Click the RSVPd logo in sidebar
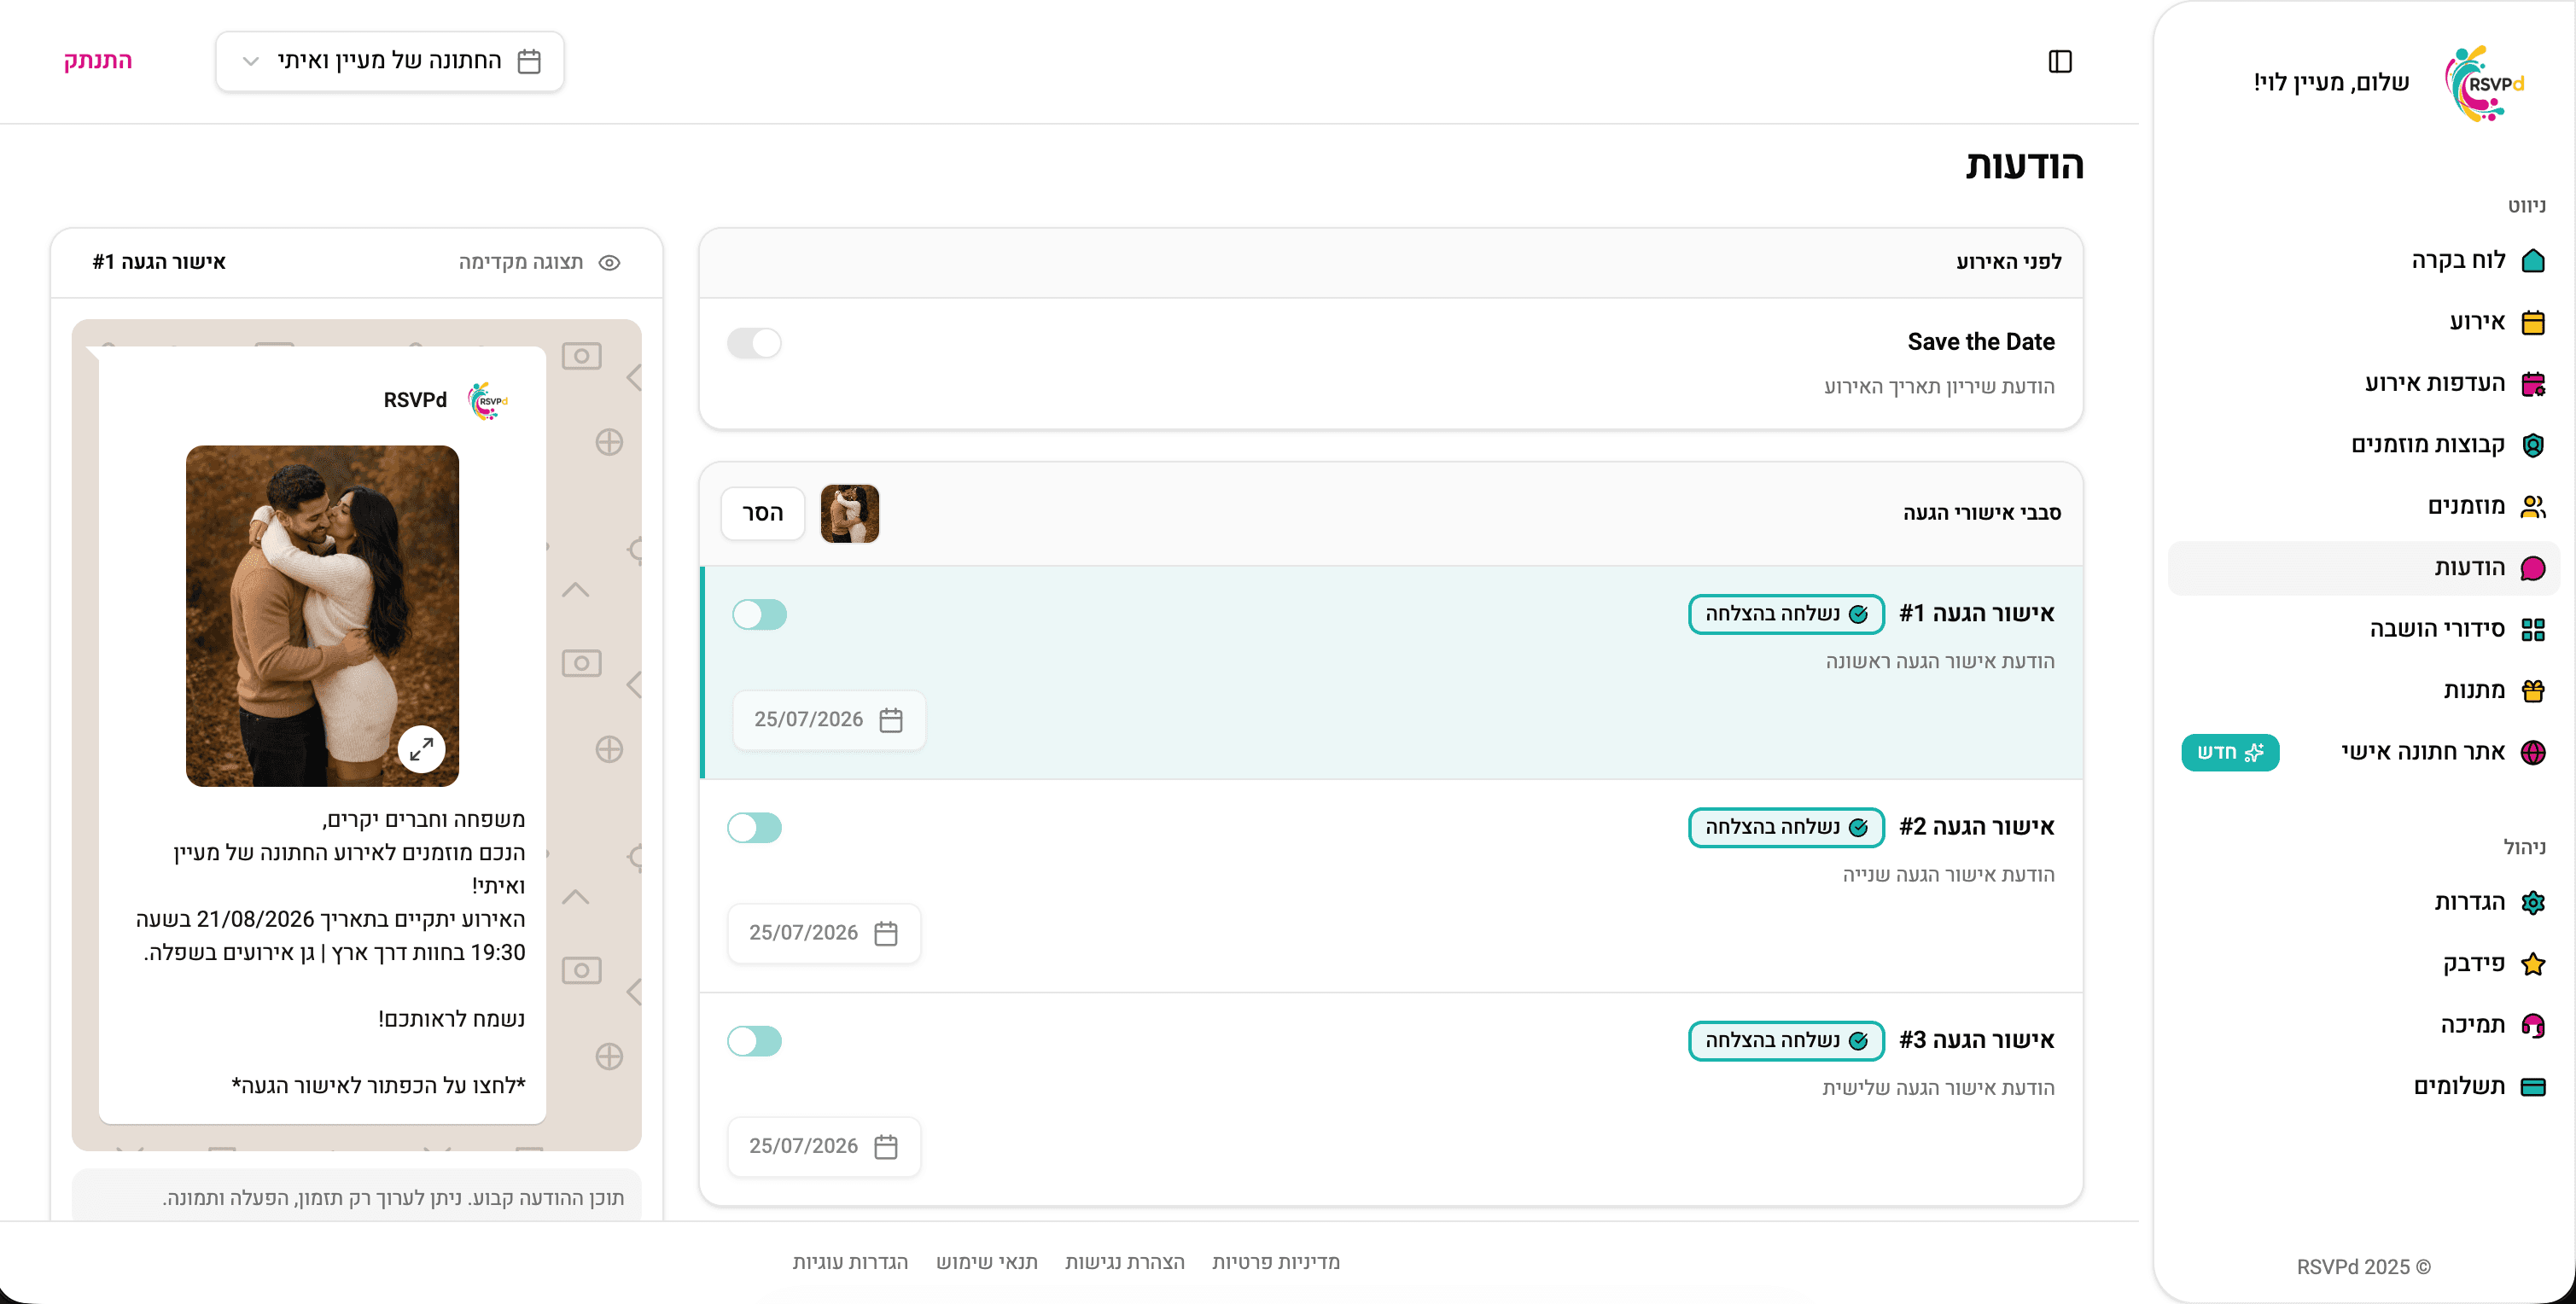Viewport: 2576px width, 1304px height. pos(2484,84)
